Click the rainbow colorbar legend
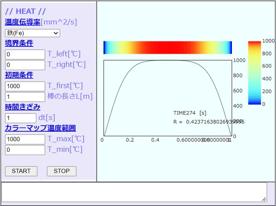This screenshot has height=206, width=276. (x=255, y=72)
